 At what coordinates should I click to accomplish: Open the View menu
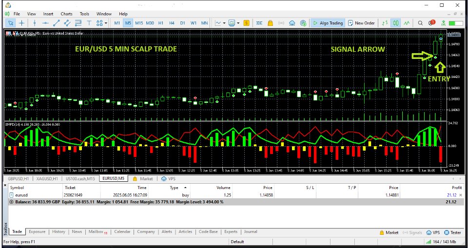tap(31, 14)
